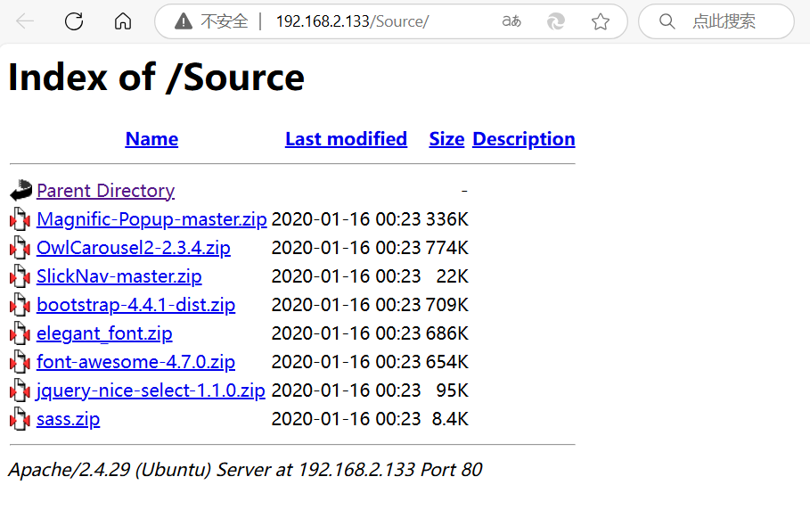This screenshot has height=526, width=810.
Task: Click the 22K size value
Action: click(x=453, y=275)
